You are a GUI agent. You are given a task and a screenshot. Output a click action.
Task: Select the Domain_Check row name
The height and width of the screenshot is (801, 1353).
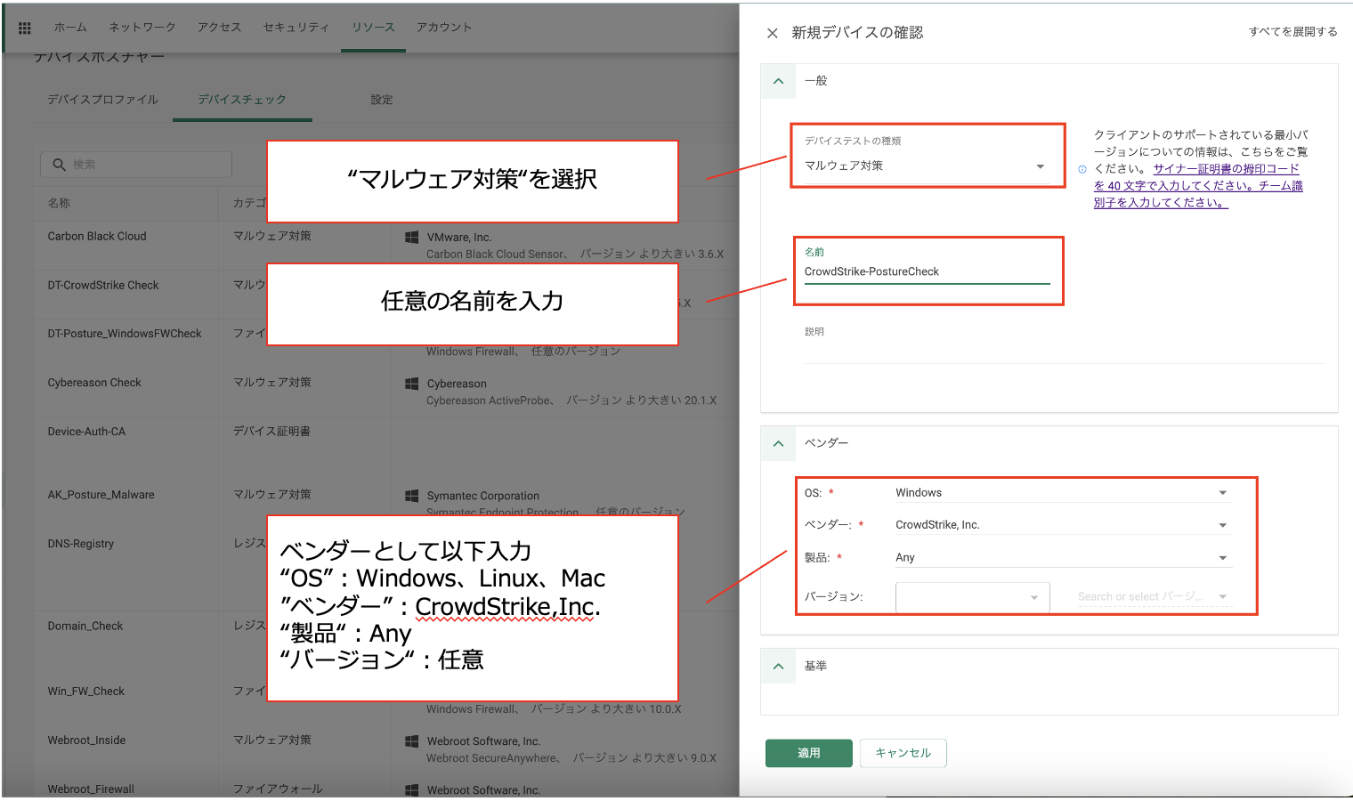(85, 627)
